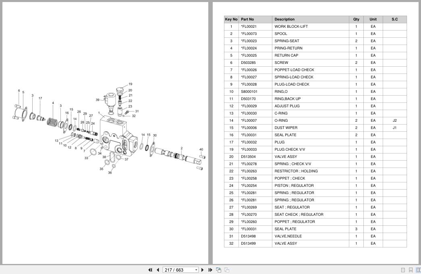
Task: Select SEAT ; REGULATOR description
Action: [x=292, y=207]
